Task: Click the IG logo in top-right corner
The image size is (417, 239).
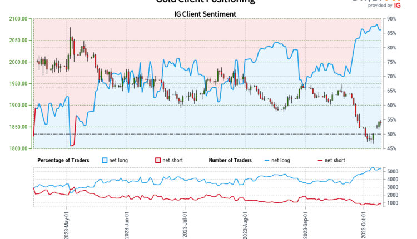Action: (397, 4)
